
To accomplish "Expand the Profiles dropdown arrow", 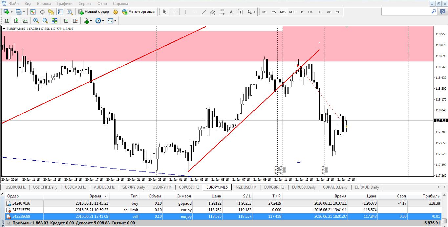I will (24, 12).
